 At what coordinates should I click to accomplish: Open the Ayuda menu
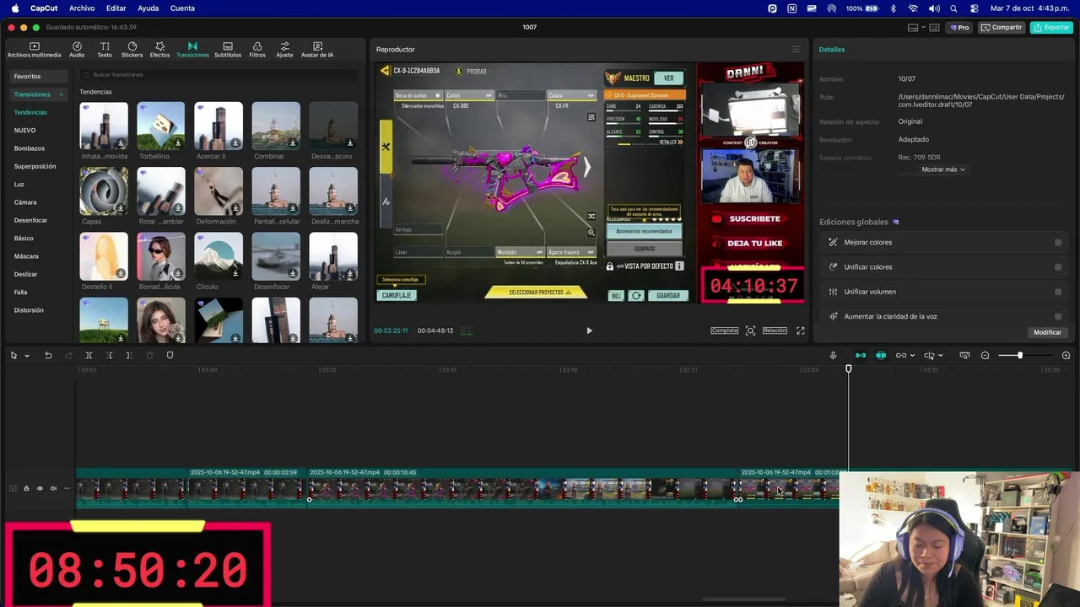click(x=148, y=8)
